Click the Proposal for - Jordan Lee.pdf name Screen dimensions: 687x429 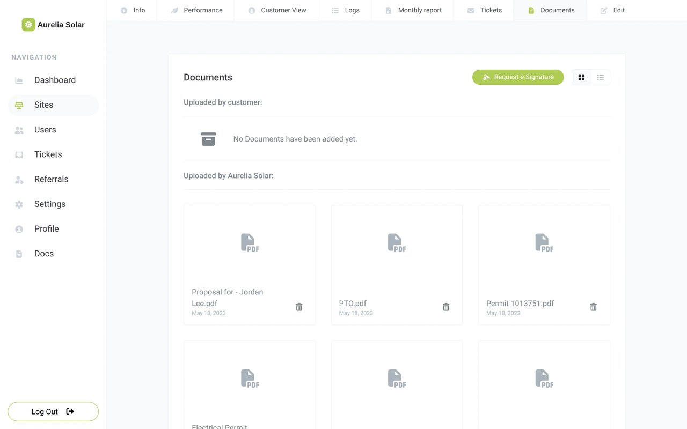click(228, 298)
